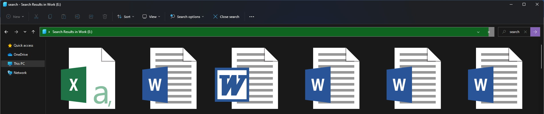Minimize the File Explorer window

pyautogui.click(x=511, y=4)
